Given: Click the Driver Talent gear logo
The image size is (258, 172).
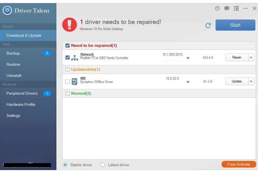Looking at the screenshot, I should click(x=7, y=10).
